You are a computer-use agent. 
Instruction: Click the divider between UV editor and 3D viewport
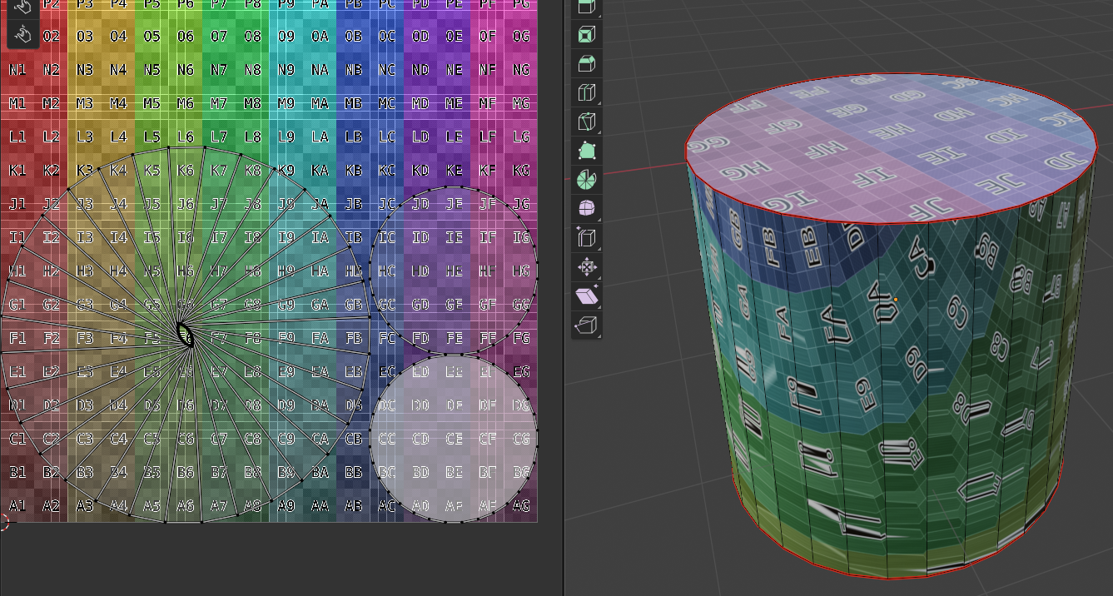click(564, 333)
